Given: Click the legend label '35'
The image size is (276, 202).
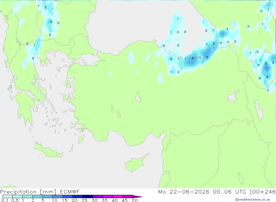Looking at the screenshot, I should click(105, 200).
